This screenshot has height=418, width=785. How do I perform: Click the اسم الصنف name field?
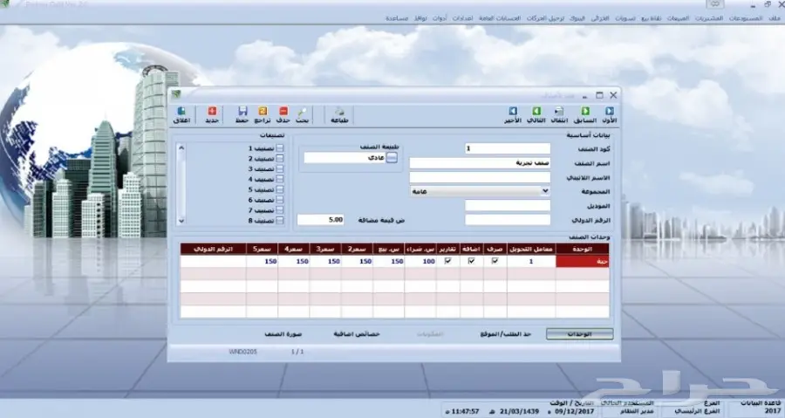tap(480, 162)
